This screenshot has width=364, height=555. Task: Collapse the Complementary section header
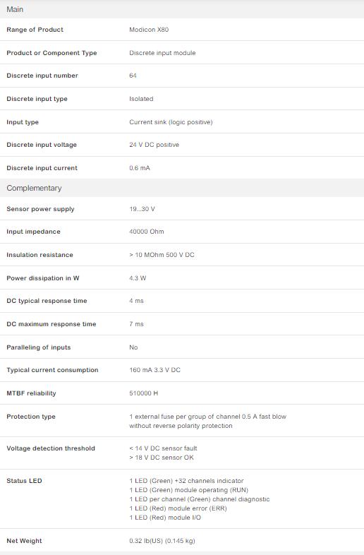tap(182, 188)
